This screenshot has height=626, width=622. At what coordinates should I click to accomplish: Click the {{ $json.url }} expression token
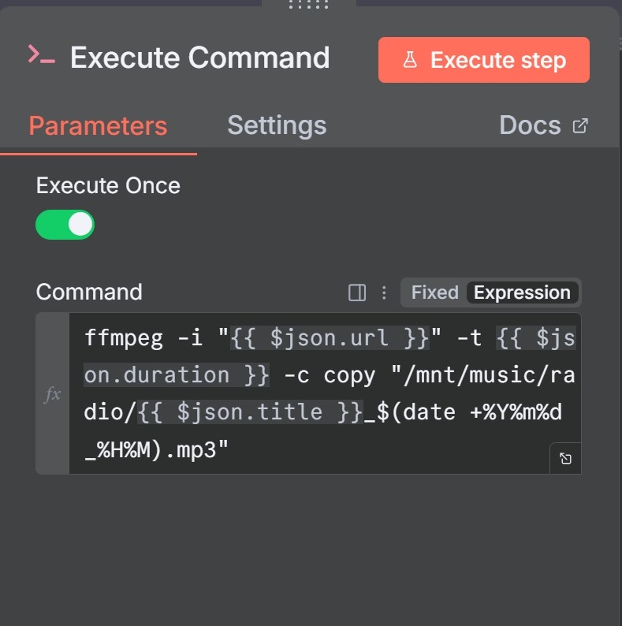tap(329, 338)
